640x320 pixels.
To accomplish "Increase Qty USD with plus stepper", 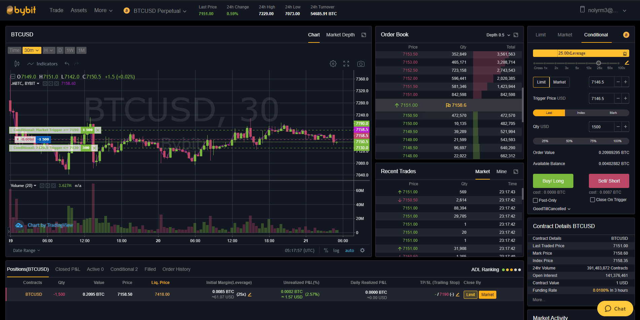I will tap(626, 127).
